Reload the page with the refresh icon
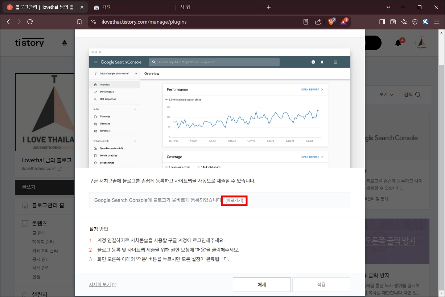The height and width of the screenshot is (297, 445). [x=30, y=22]
